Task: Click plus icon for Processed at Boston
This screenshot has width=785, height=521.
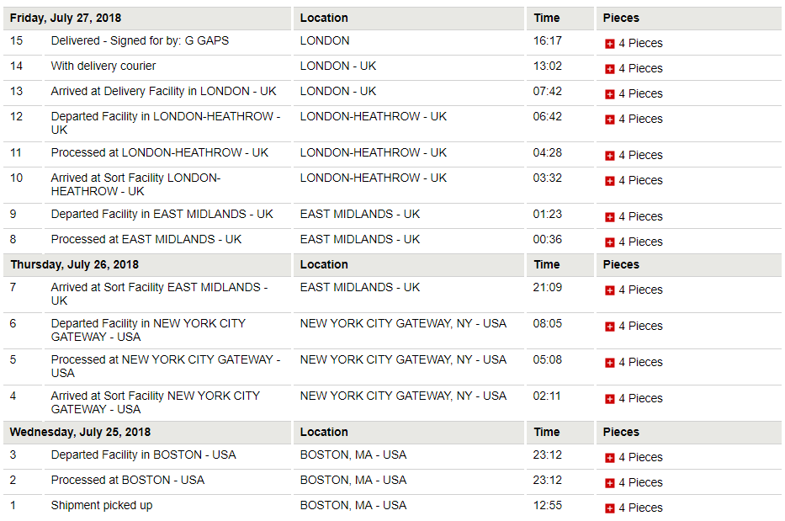Action: click(609, 483)
